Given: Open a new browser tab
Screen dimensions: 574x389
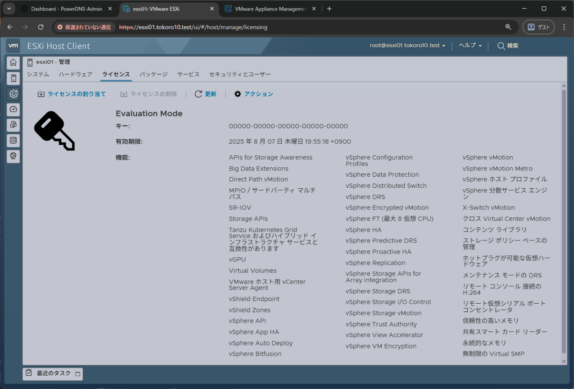Looking at the screenshot, I should point(329,9).
